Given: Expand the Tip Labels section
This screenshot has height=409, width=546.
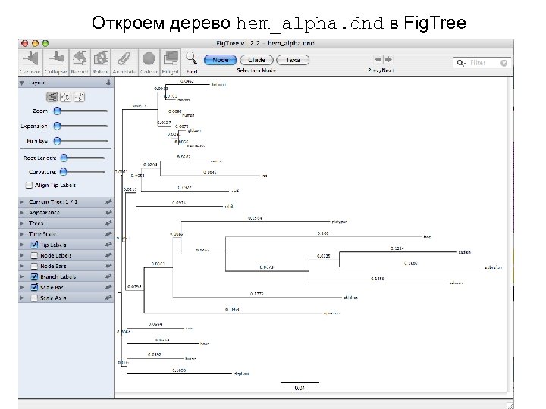Looking at the screenshot, I should point(21,245).
